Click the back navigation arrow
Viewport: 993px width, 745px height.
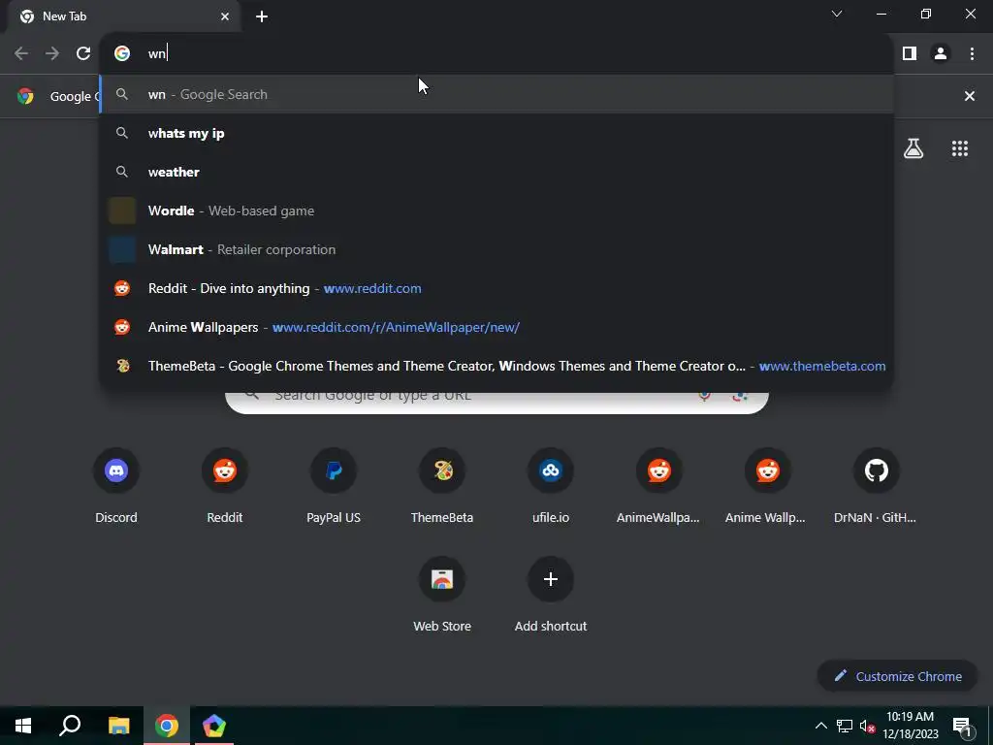21,54
